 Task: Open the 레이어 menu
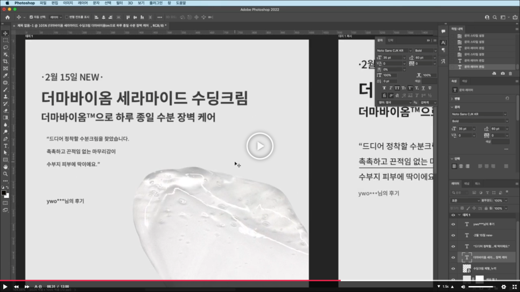click(x=82, y=3)
